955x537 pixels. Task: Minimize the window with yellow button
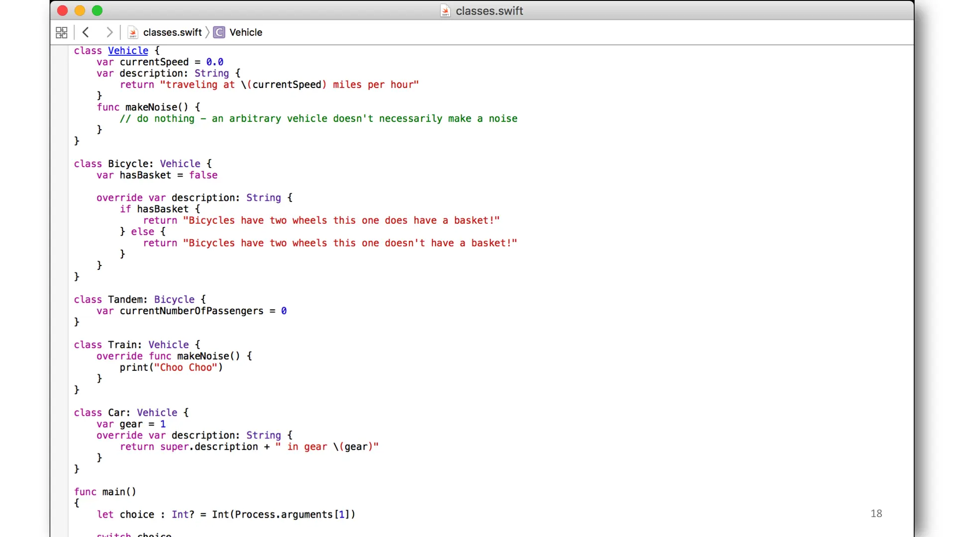point(80,10)
